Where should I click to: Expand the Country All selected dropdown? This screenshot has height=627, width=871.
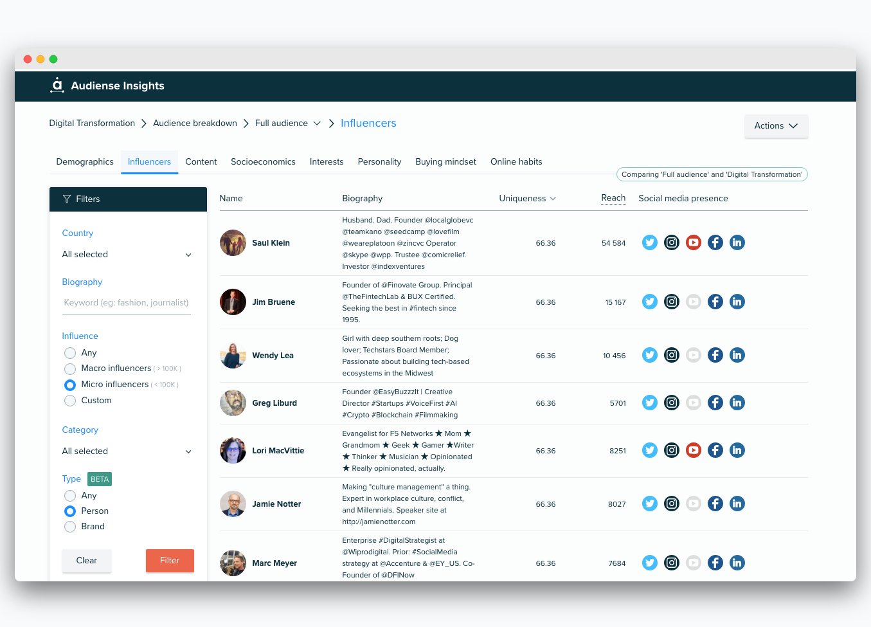[x=126, y=255]
